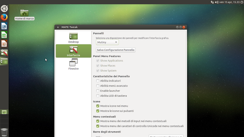The image size is (244, 137).
Task: Toggle the Show System checkbox
Action: pos(98,71)
